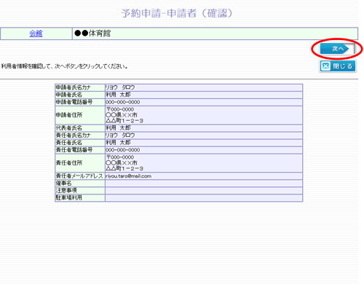The image size is (364, 284).
Task: Click the 代表者氏名 label cell
Action: click(80, 128)
